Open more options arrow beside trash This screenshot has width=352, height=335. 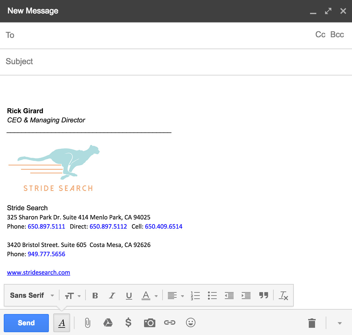pos(340,323)
